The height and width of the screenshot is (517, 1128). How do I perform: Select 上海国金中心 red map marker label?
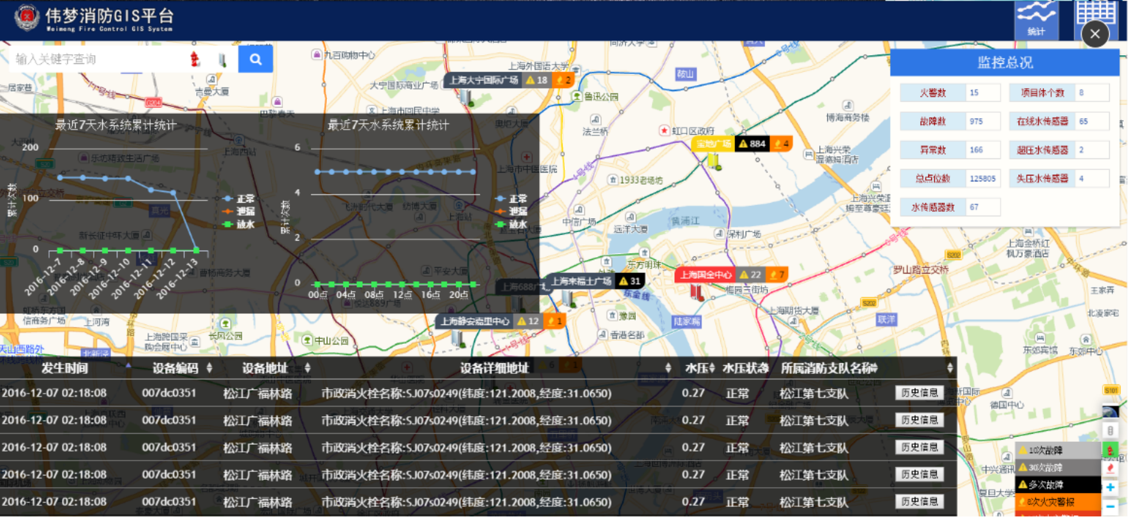(x=706, y=275)
